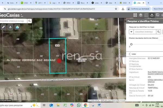The width and height of the screenshot is (163, 108).
Task: Open the map query widget beside the nearby icon
Action: pyautogui.click(x=157, y=15)
